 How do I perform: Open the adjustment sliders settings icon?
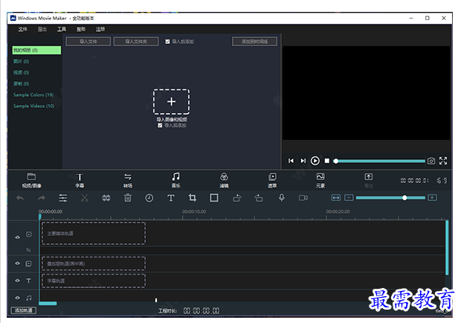63,198
